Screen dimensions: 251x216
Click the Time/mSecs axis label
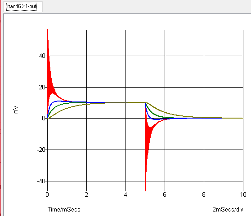point(64,209)
